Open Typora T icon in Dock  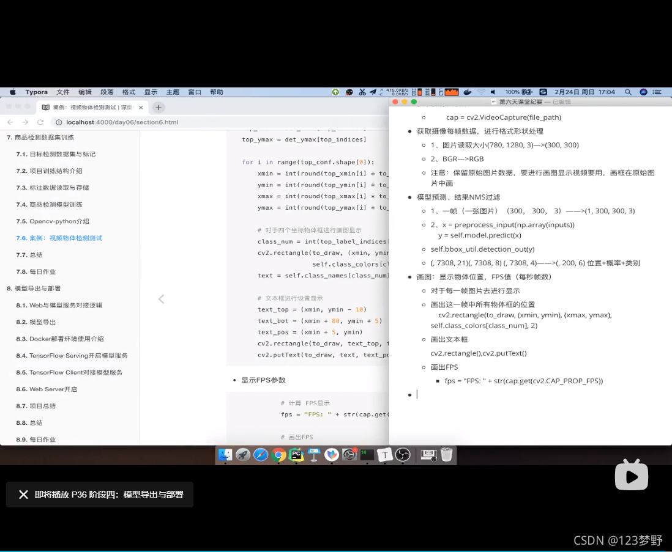coord(385,454)
